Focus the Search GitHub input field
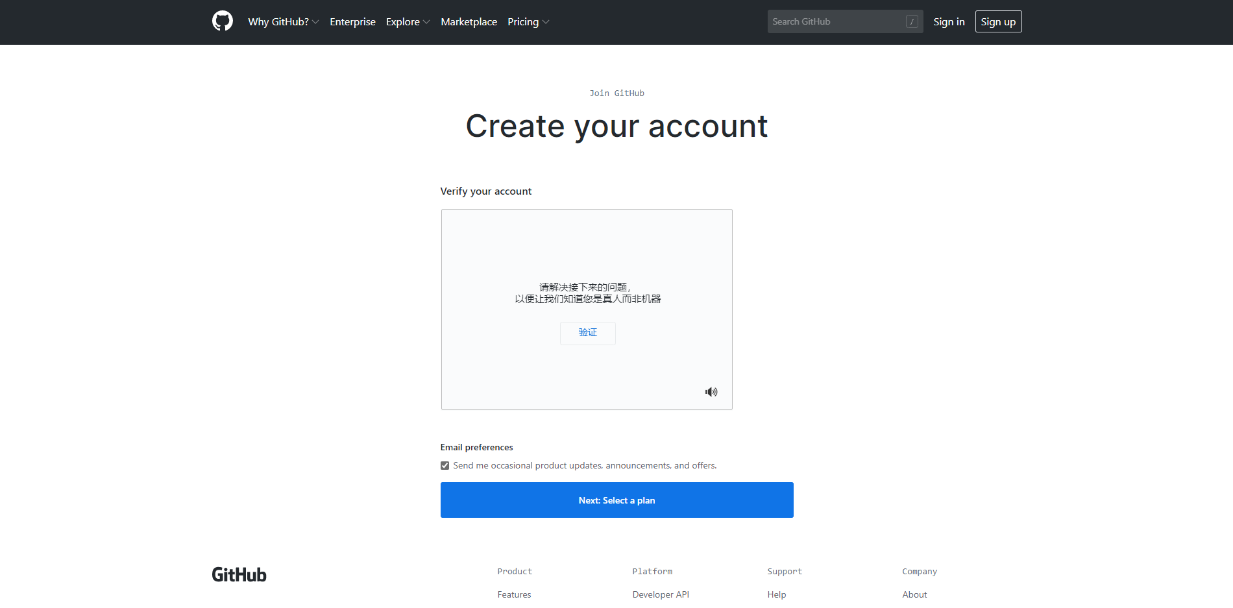This screenshot has width=1233, height=608. (845, 21)
